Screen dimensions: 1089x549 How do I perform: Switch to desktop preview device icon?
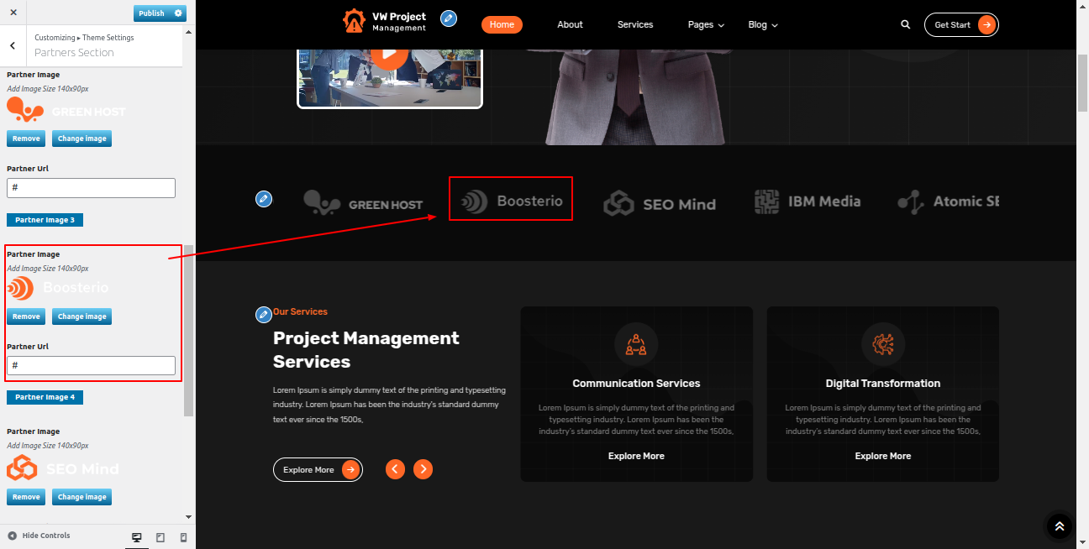coord(137,537)
